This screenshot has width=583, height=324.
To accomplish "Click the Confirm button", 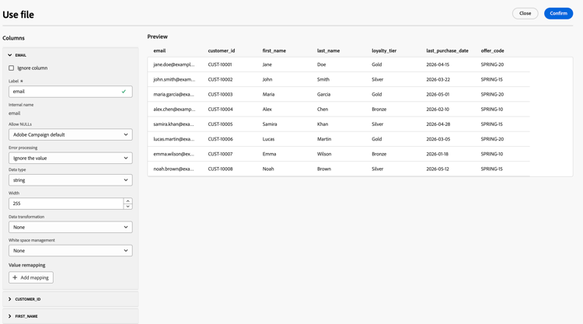I will pos(558,13).
